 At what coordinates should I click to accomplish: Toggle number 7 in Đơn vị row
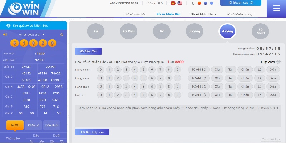(x=160, y=95)
